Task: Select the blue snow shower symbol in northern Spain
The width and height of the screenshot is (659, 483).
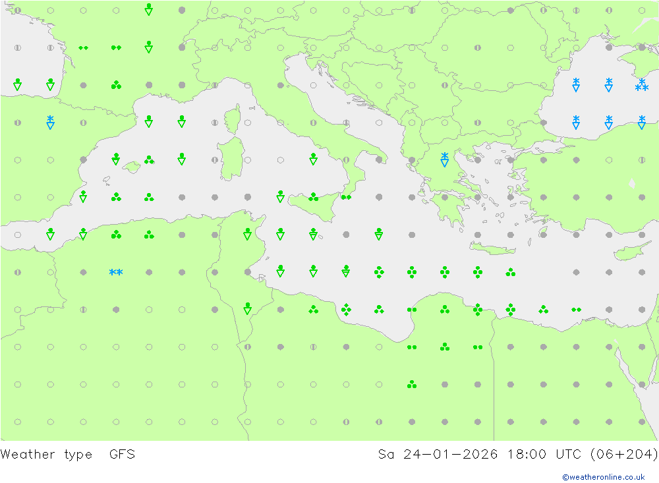Action: [x=51, y=123]
